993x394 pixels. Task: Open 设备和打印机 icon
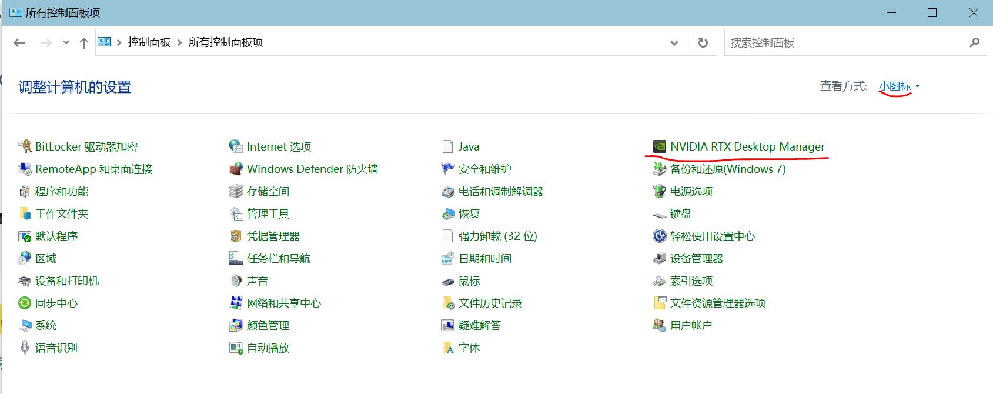tap(25, 281)
